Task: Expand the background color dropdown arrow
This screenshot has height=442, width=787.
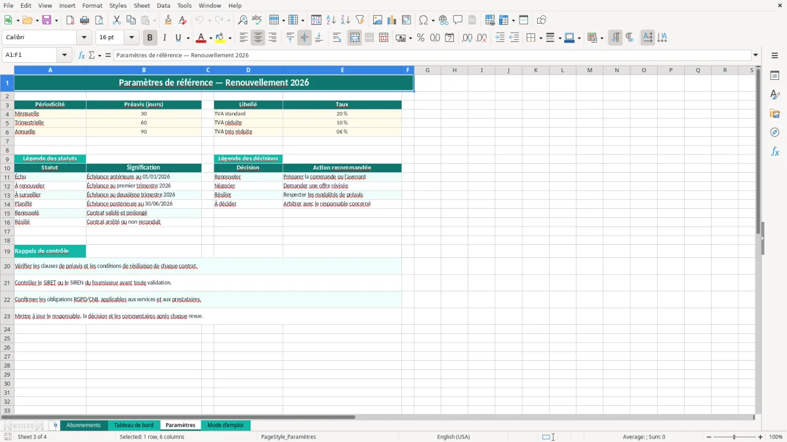Action: click(230, 38)
